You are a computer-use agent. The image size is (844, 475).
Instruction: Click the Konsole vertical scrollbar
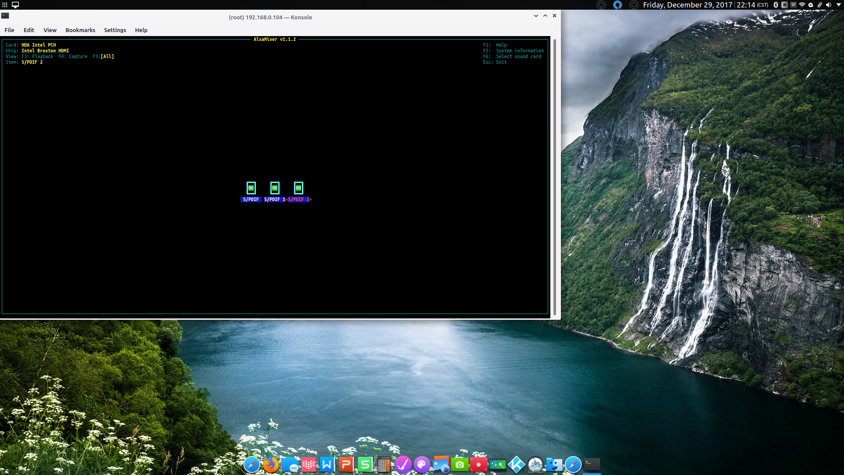pos(555,177)
